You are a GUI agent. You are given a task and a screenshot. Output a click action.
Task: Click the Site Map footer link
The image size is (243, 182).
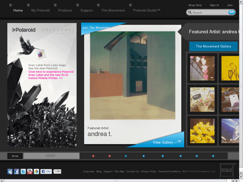tap(119, 171)
